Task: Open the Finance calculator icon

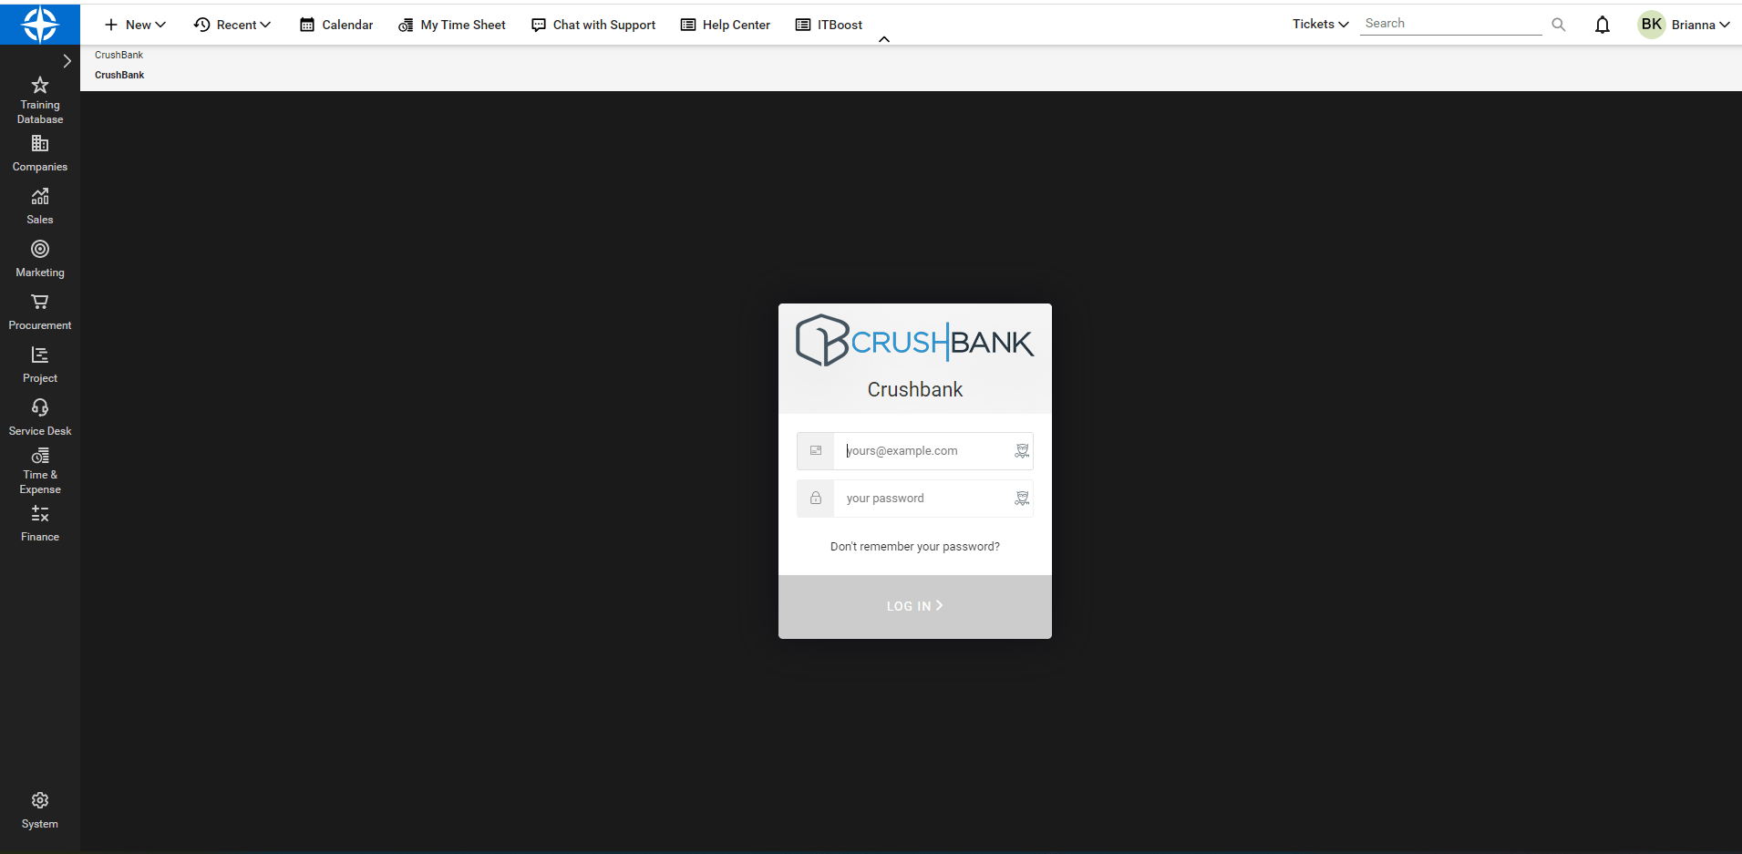Action: pos(40,513)
